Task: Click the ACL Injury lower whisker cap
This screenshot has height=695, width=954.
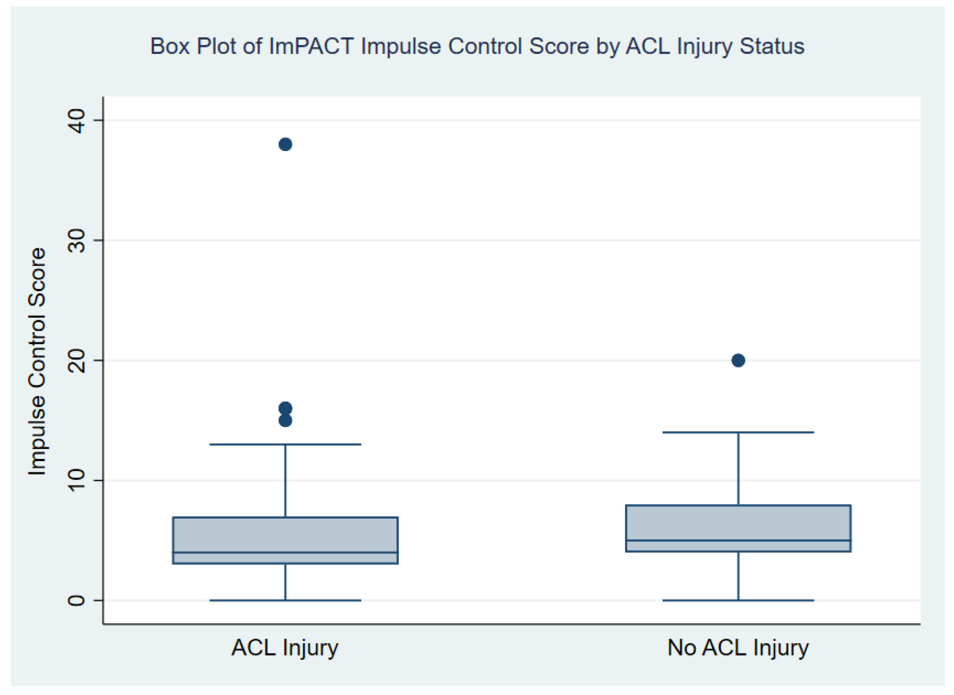Action: pyautogui.click(x=285, y=600)
